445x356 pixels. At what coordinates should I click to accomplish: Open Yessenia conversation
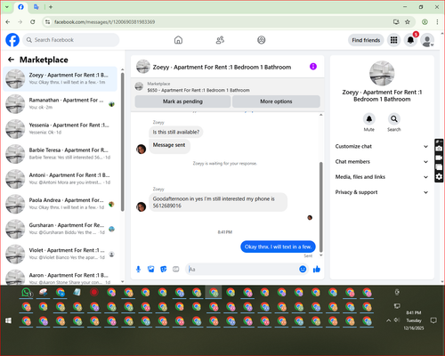pyautogui.click(x=61, y=129)
